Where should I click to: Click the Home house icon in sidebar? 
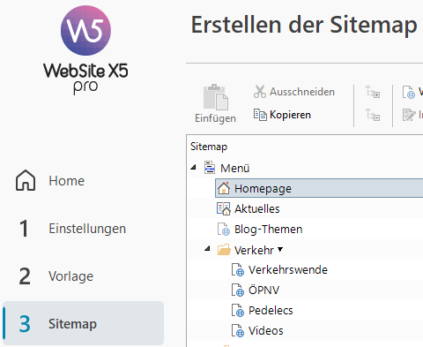26,180
